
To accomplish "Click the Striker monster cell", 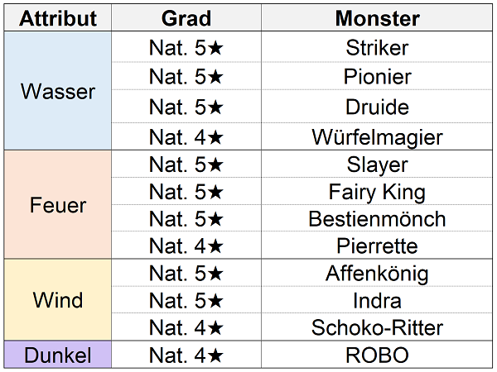I will (377, 48).
